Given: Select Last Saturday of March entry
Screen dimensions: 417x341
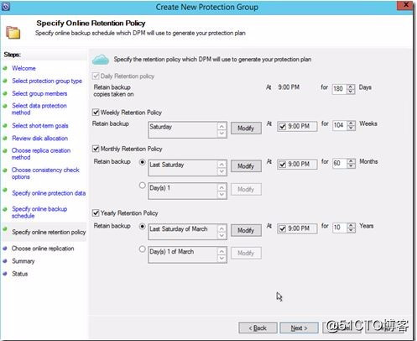Looking at the screenshot, I should (179, 229).
